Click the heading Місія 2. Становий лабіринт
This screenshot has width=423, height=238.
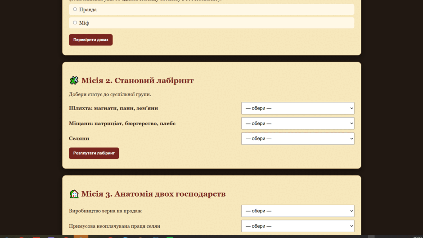pyautogui.click(x=137, y=80)
